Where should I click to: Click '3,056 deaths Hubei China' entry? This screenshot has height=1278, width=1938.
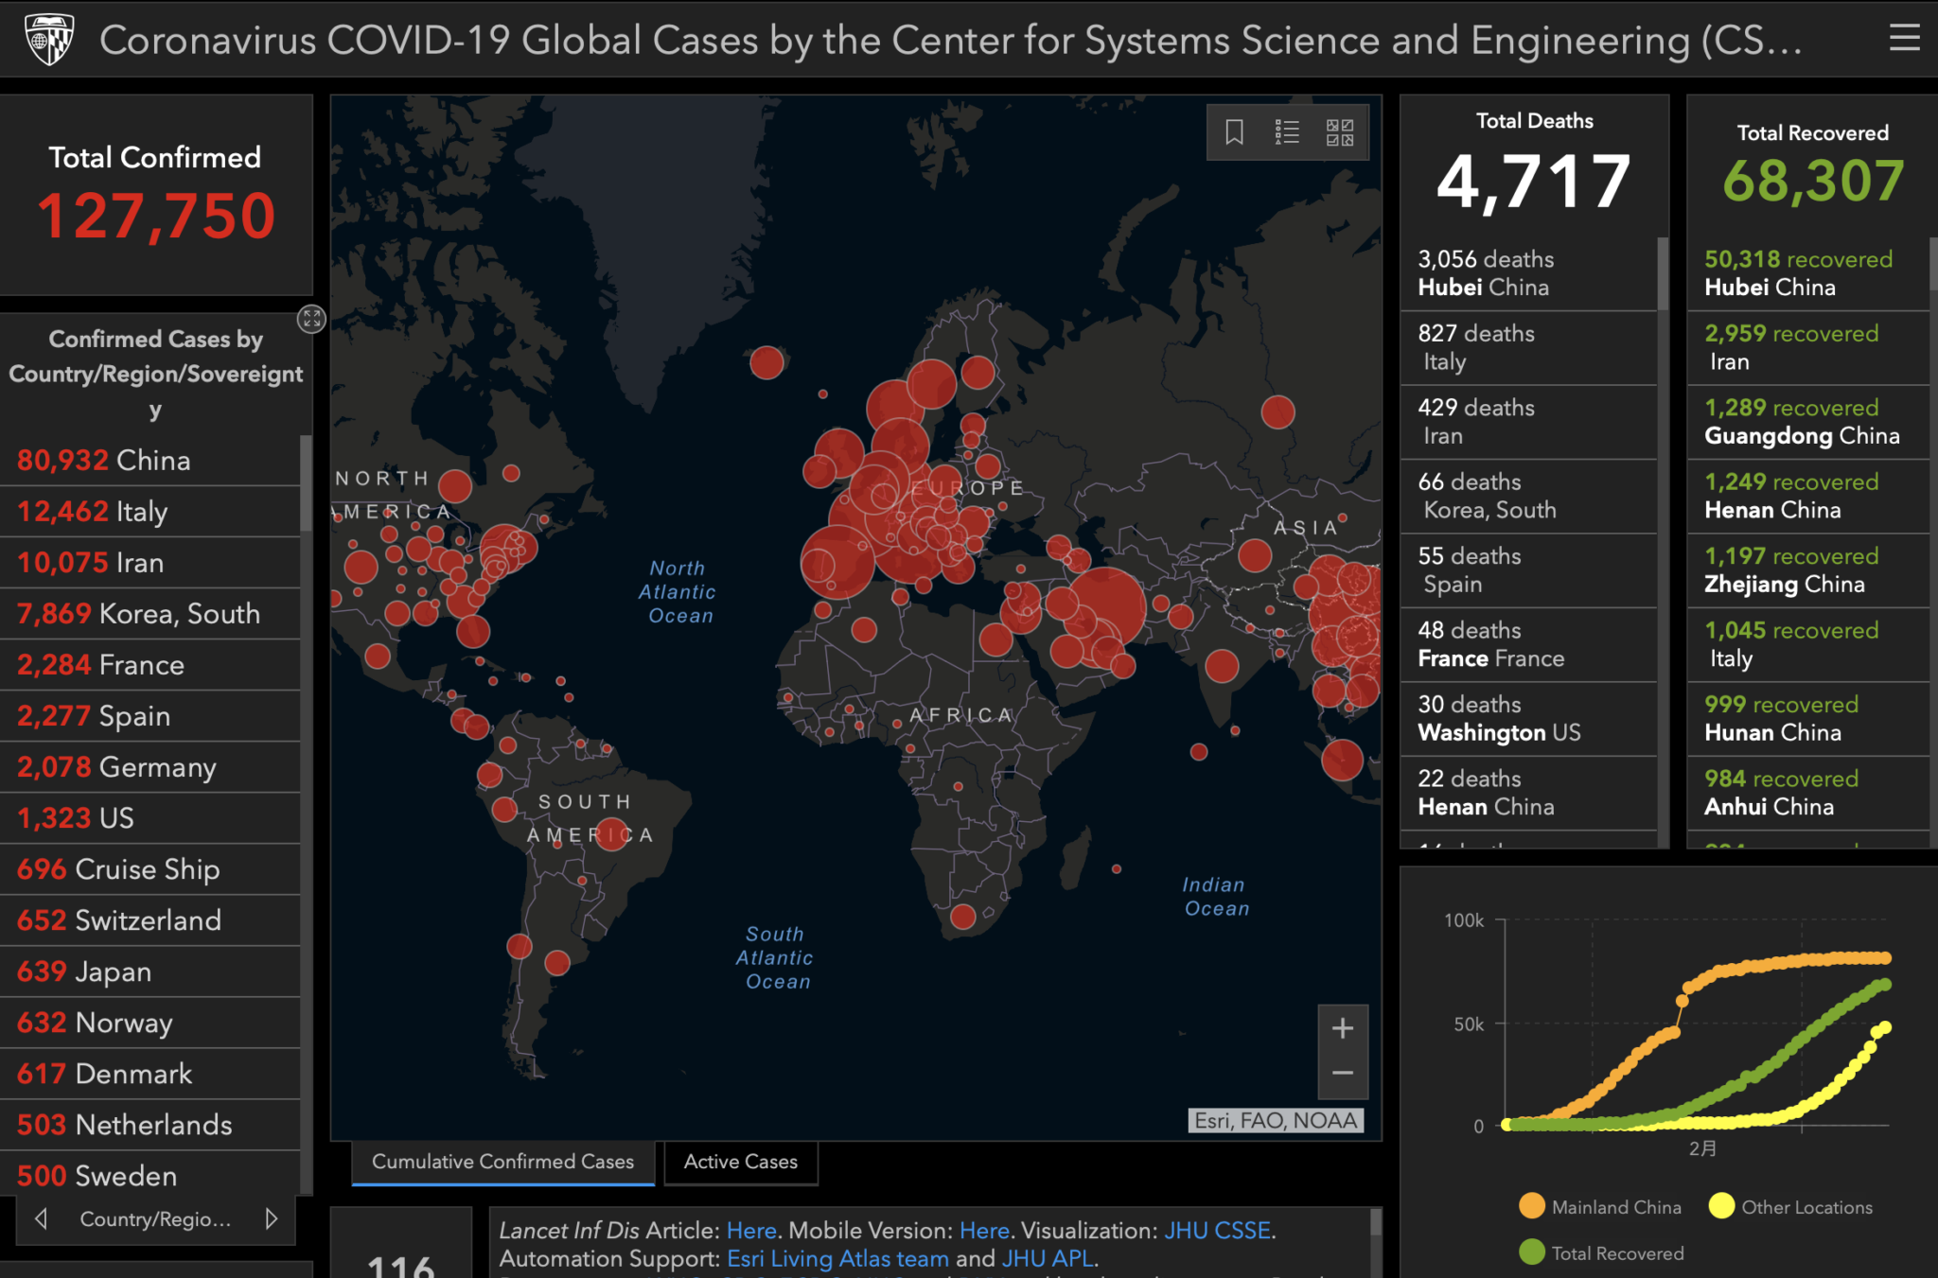1528,273
